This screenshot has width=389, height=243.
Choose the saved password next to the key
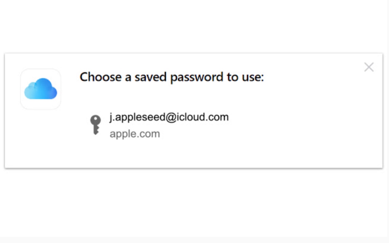click(169, 117)
